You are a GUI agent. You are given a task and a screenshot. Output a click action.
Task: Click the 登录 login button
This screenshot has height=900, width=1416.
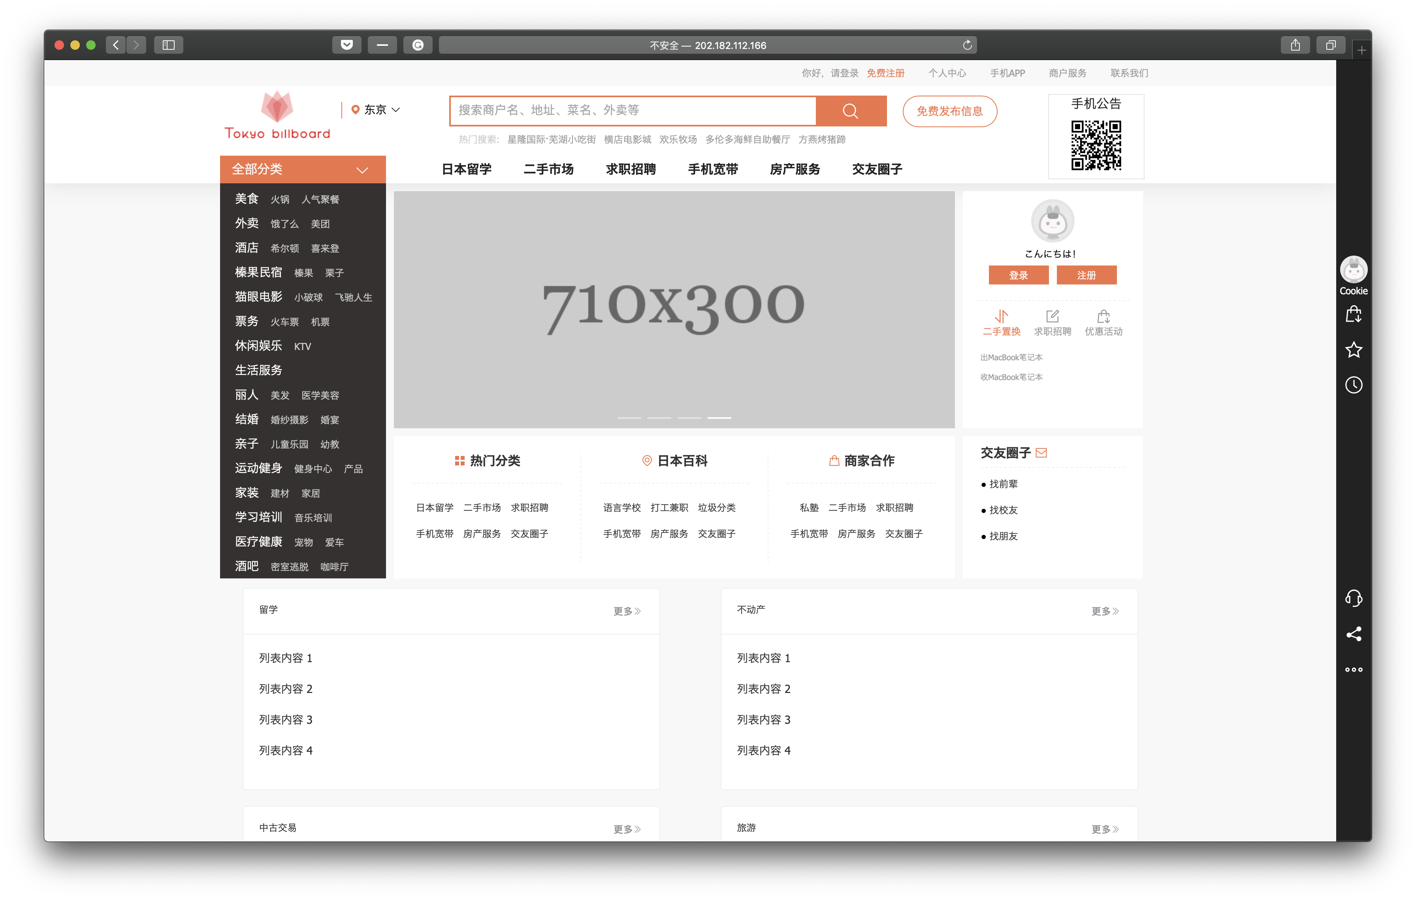point(1019,275)
